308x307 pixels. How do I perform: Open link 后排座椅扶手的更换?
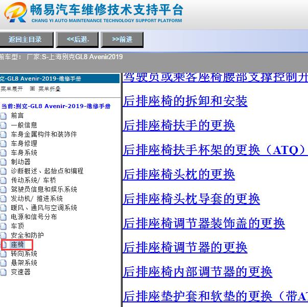click(x=179, y=125)
